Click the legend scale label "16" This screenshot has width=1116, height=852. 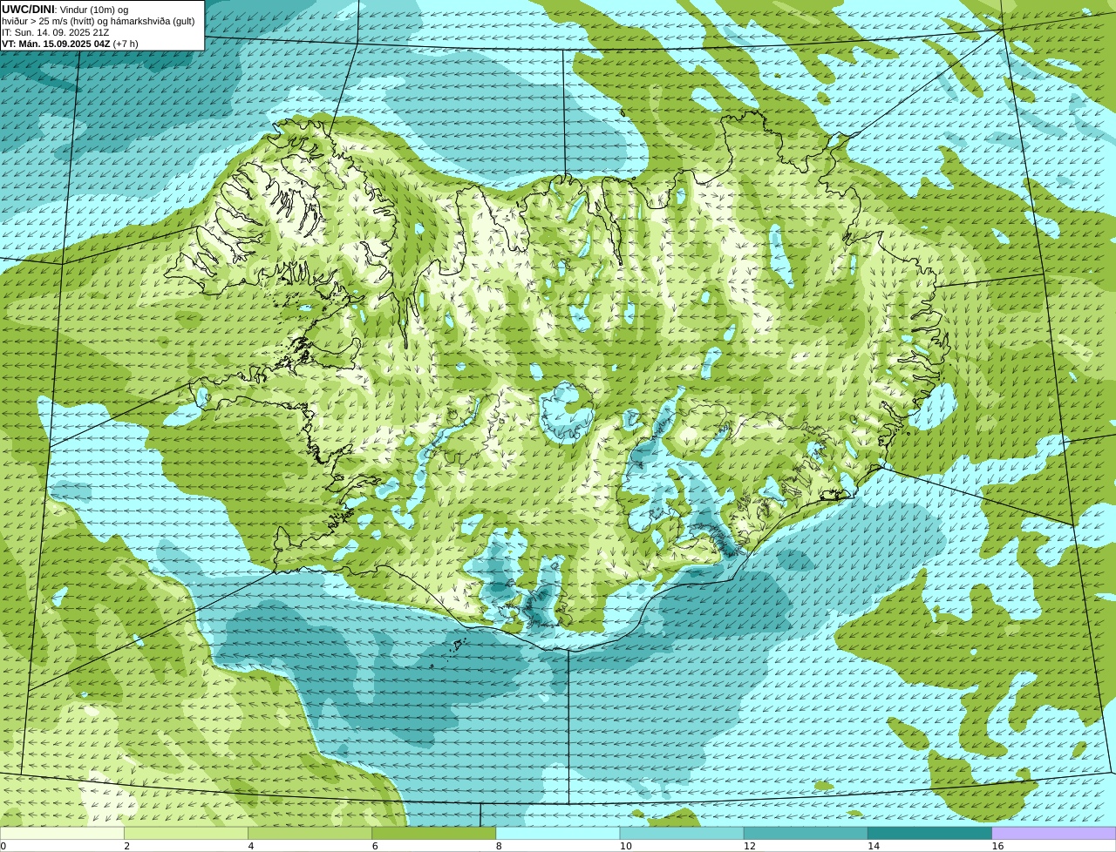pos(997,846)
